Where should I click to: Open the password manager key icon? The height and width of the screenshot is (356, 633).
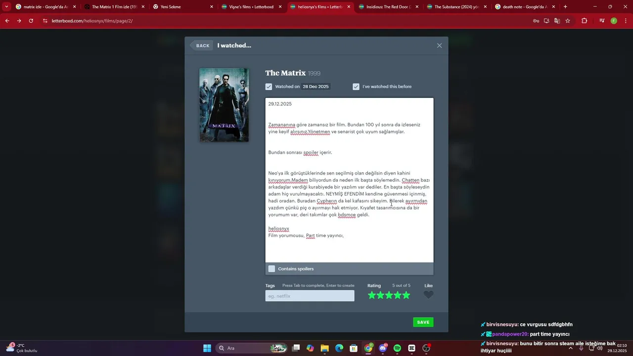pyautogui.click(x=536, y=21)
